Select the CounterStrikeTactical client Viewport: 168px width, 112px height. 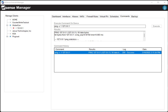pos(20,23)
